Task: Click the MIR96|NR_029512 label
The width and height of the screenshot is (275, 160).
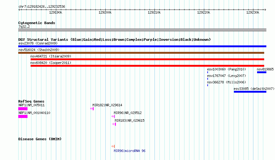Action: point(128,113)
